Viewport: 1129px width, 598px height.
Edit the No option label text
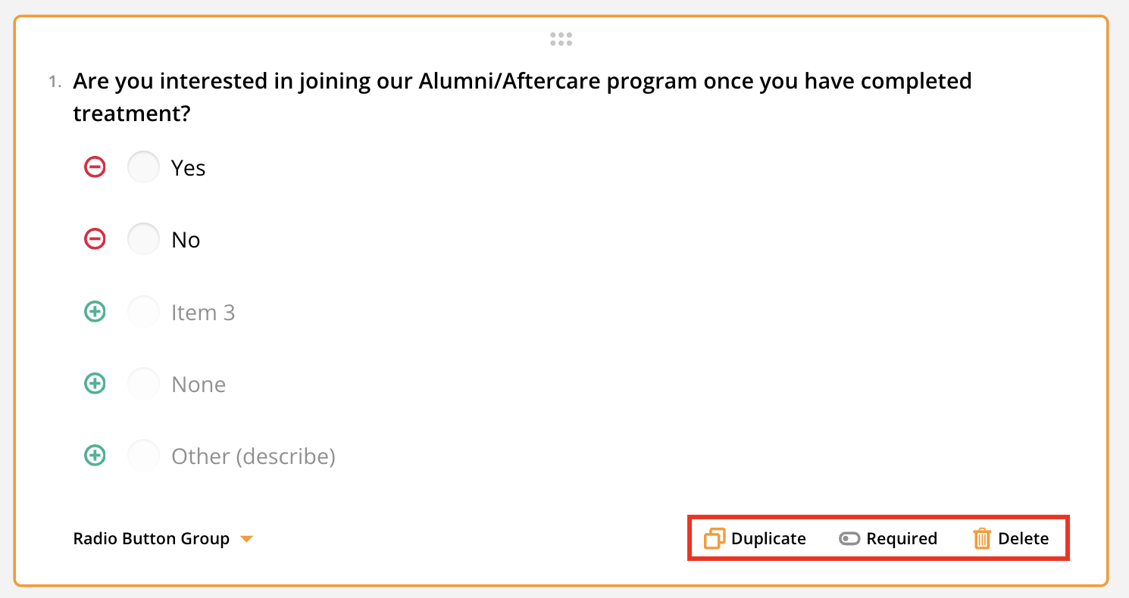coord(186,240)
